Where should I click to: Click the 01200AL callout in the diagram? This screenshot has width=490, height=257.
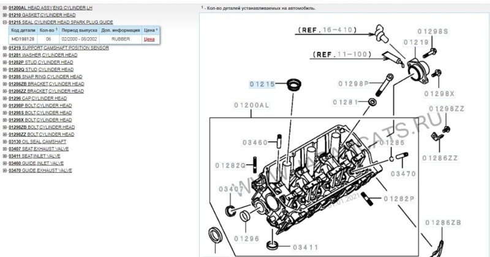pyautogui.click(x=251, y=105)
